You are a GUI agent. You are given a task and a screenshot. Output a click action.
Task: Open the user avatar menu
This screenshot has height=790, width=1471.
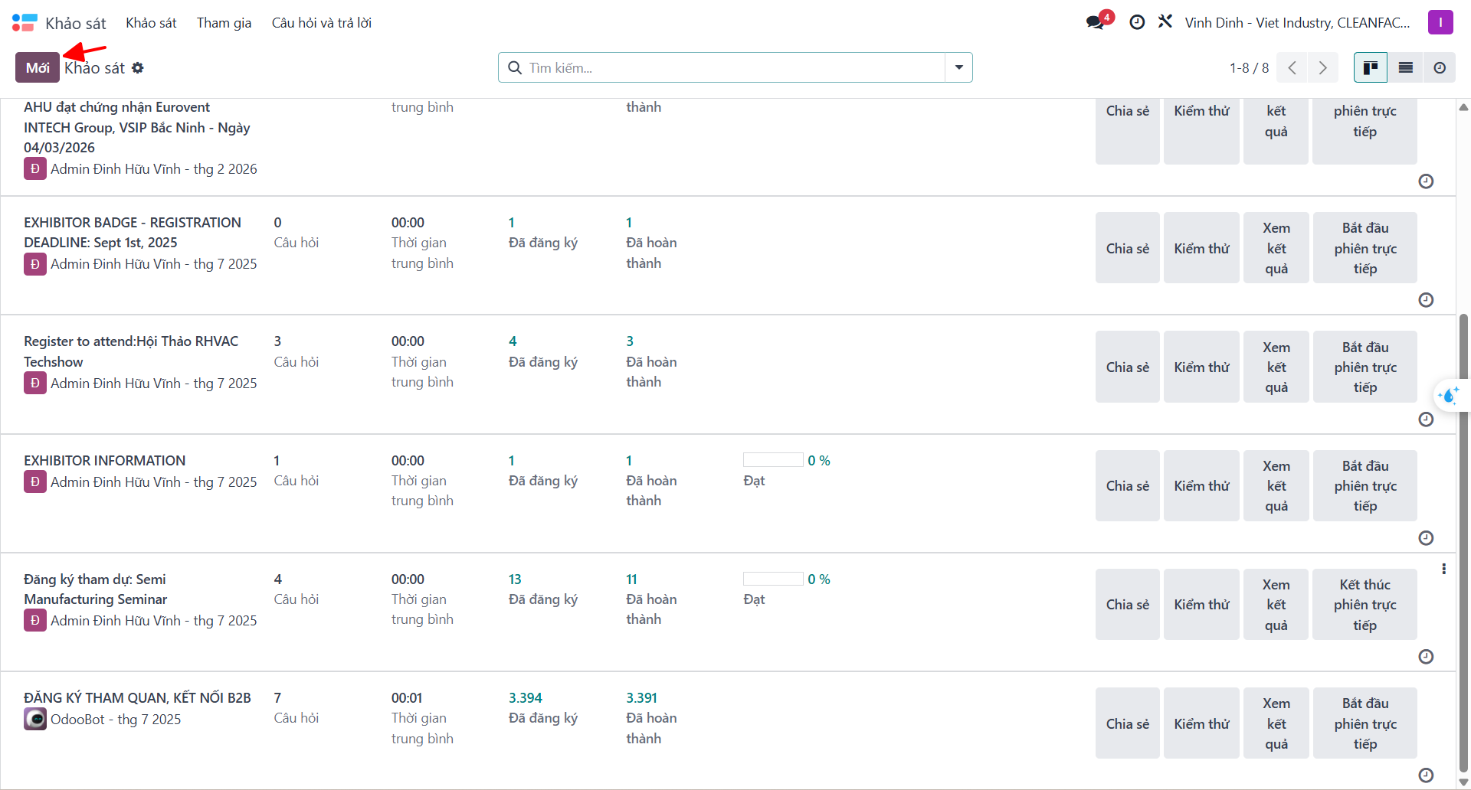click(x=1440, y=22)
